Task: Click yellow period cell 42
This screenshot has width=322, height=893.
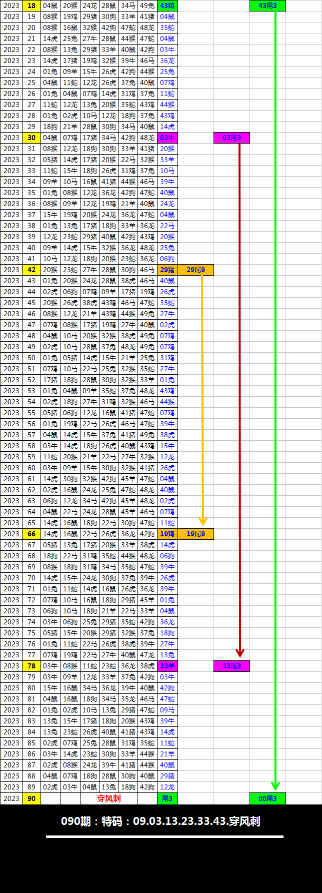Action: (x=31, y=270)
